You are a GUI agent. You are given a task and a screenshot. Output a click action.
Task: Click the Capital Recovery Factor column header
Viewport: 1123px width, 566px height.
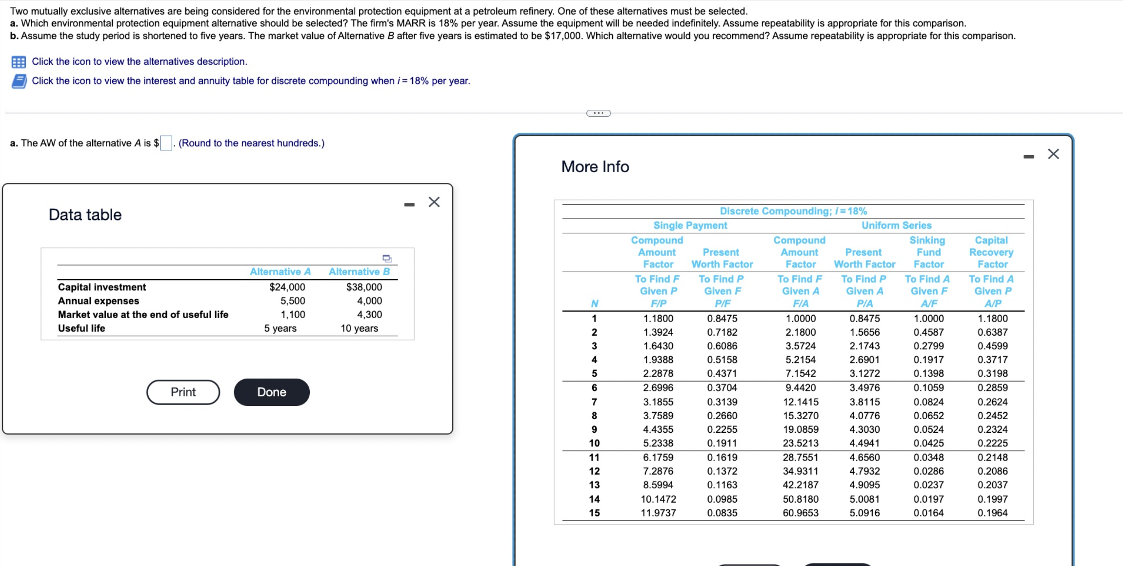(x=991, y=252)
